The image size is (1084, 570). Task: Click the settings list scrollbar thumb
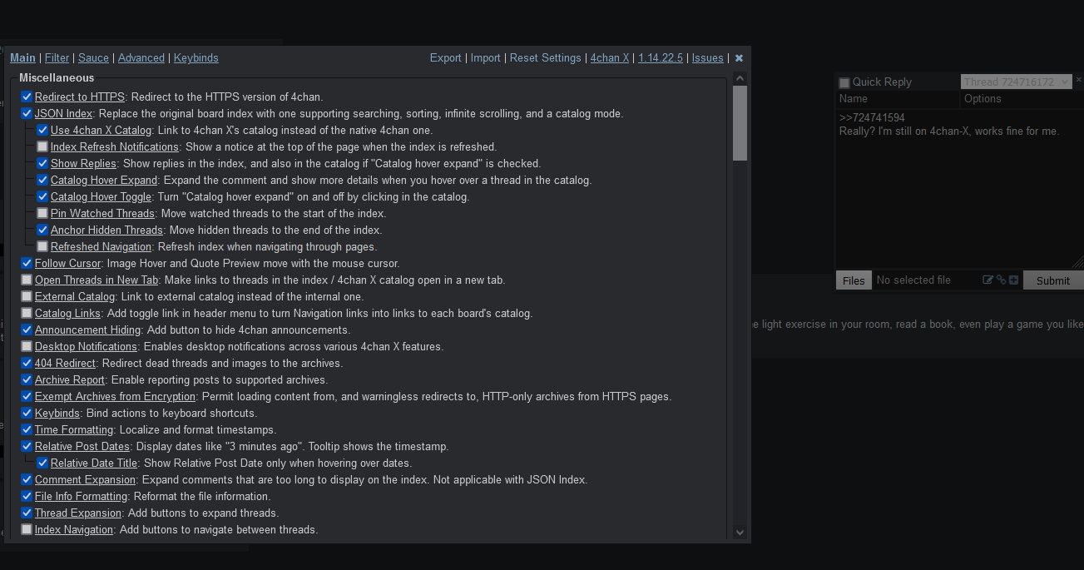[x=740, y=123]
